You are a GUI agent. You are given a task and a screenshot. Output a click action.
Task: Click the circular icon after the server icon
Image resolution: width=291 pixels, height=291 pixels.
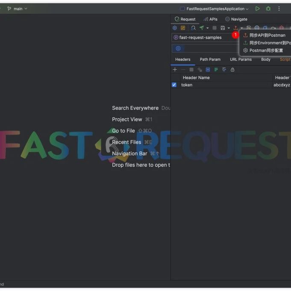point(257,28)
